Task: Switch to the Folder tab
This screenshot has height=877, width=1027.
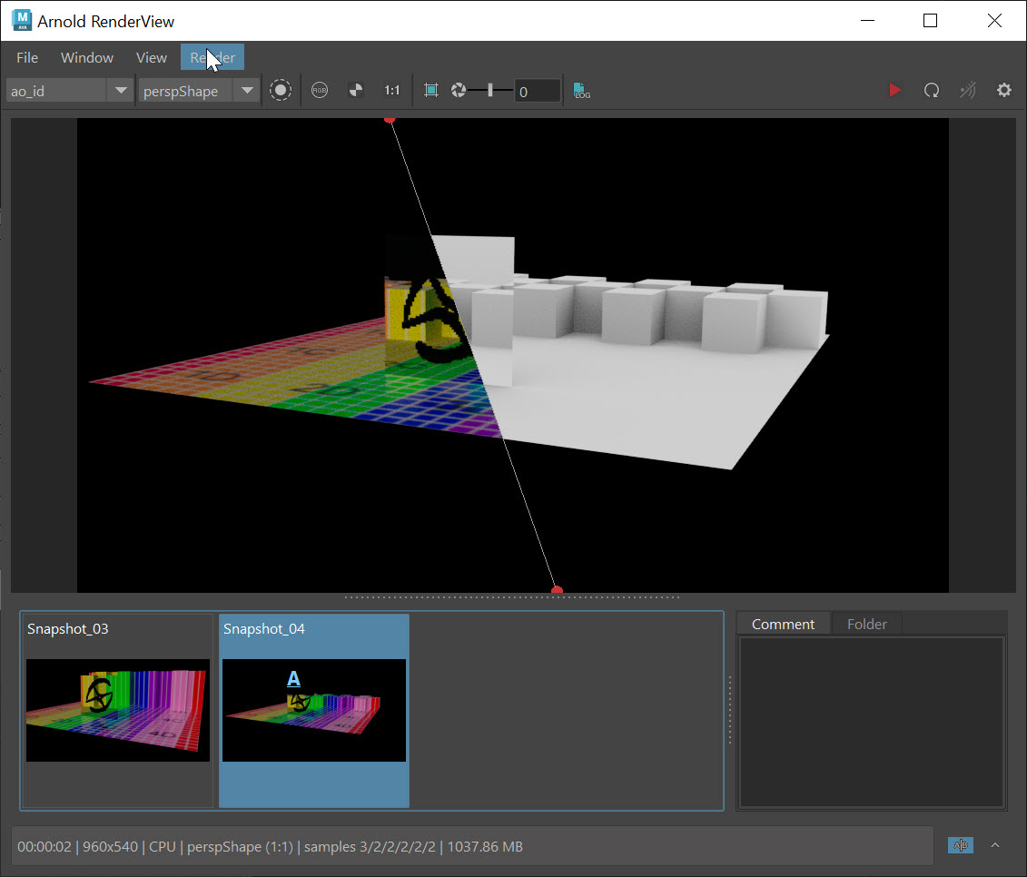Action: click(x=867, y=624)
